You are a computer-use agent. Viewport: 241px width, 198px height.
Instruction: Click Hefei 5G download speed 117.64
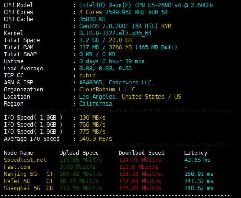(x=140, y=181)
